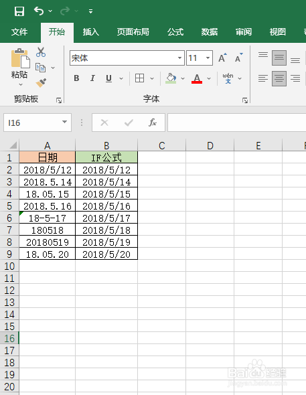The width and height of the screenshot is (306, 395).
Task: Click the wén phonetic guide icon
Action: click(x=228, y=78)
